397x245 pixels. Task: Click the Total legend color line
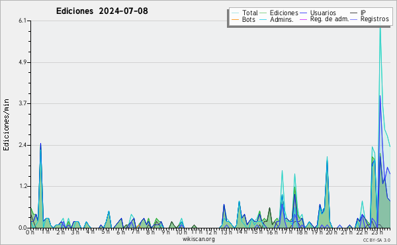pyautogui.click(x=235, y=13)
